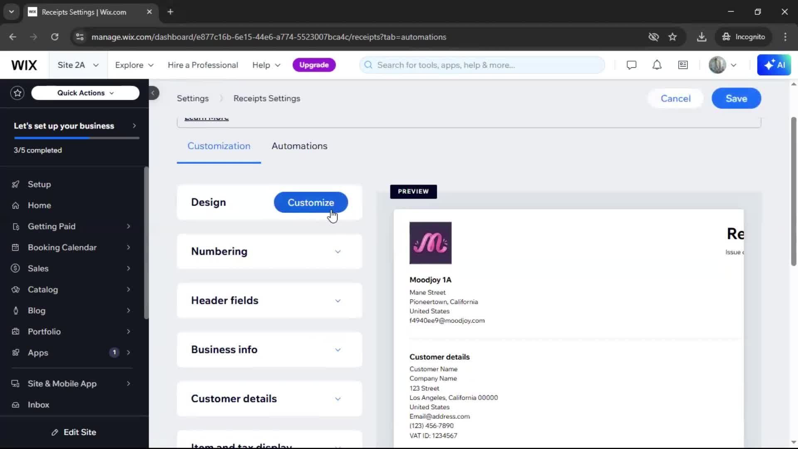
Task: Open the chat messages icon in header
Action: [631, 65]
